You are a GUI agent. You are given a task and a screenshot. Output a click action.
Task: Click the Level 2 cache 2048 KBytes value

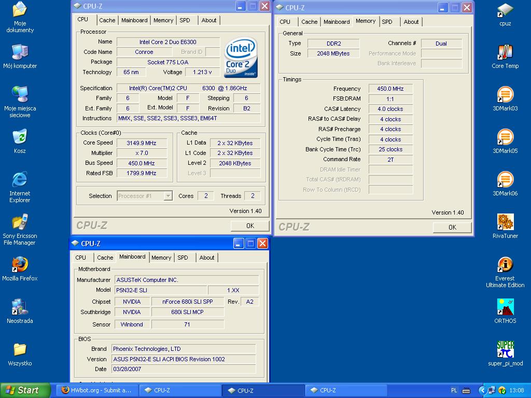[x=235, y=163]
